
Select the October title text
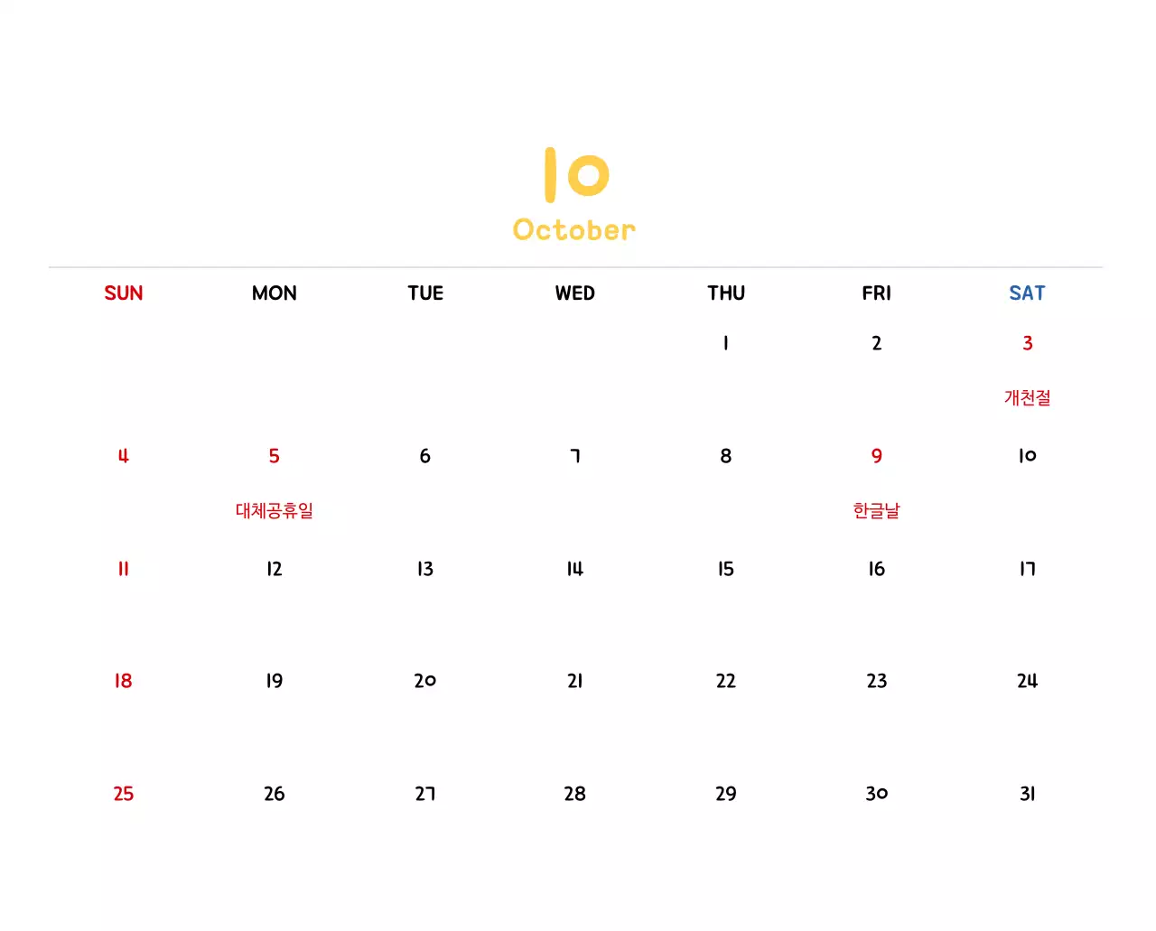coord(574,229)
